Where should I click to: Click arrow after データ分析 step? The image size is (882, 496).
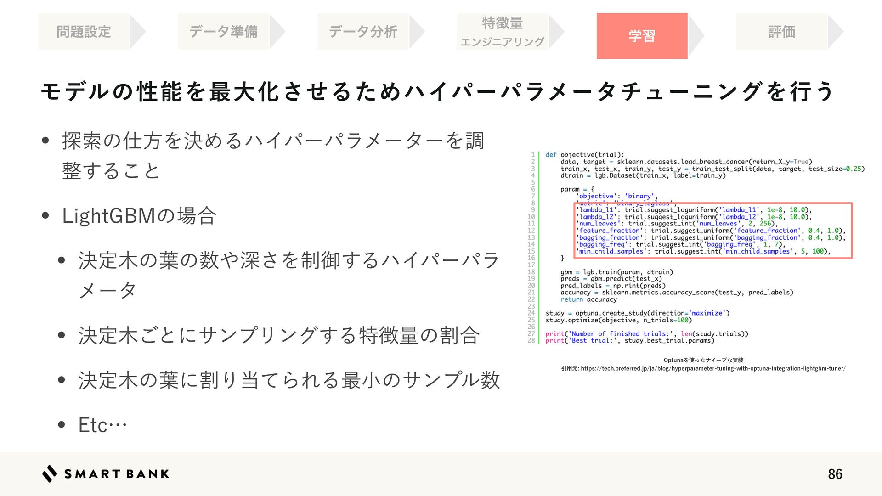417,32
